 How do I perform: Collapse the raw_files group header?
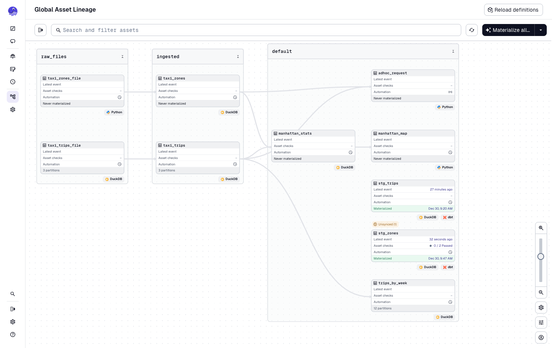[x=123, y=56]
